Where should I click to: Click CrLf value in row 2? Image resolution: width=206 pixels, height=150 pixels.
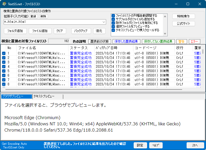coord(180,58)
